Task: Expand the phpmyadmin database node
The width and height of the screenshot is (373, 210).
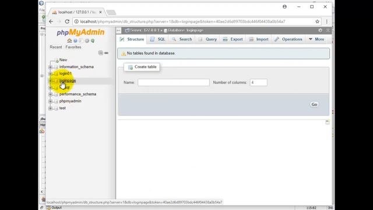Action: coord(50,101)
